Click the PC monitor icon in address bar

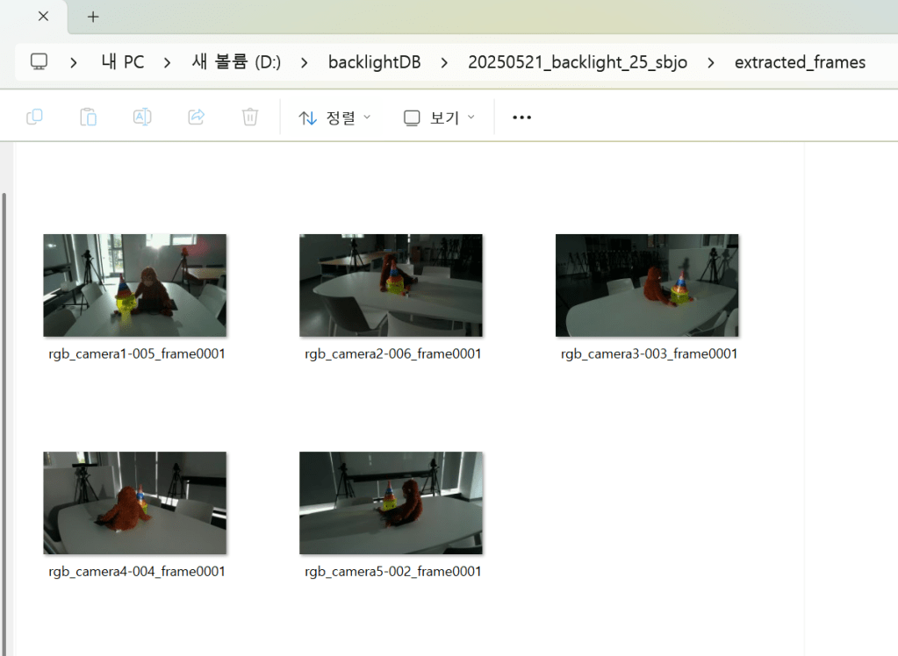click(x=39, y=62)
